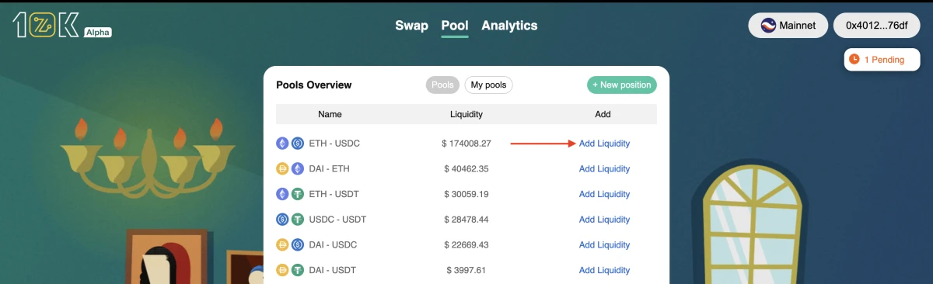933x284 pixels.
Task: Click the DAI - USDC pool name
Action: tap(333, 244)
